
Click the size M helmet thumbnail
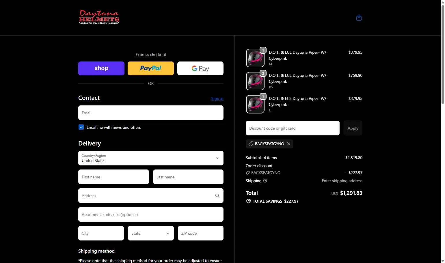[x=255, y=58]
